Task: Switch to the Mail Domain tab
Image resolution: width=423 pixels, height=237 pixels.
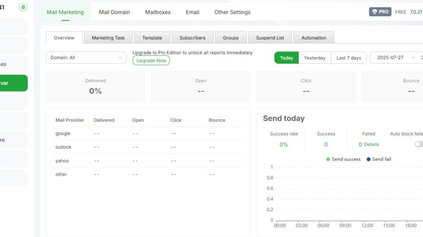Action: coord(114,12)
